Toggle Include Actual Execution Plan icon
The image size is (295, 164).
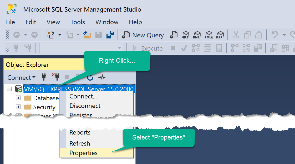click(x=235, y=48)
